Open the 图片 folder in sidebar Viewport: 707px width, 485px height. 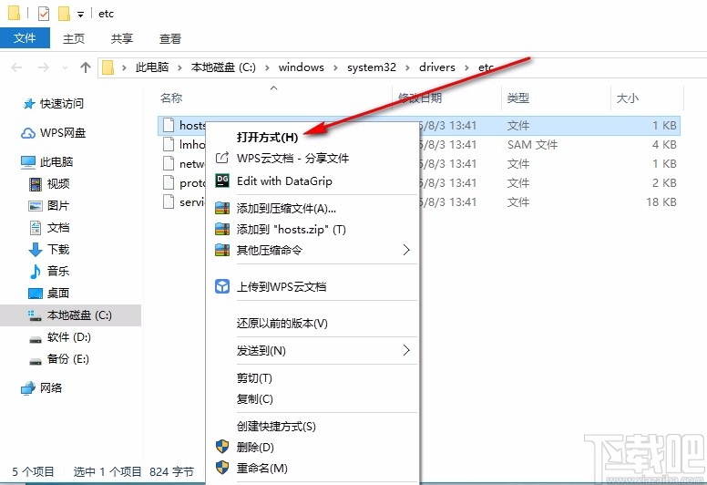pyautogui.click(x=58, y=206)
